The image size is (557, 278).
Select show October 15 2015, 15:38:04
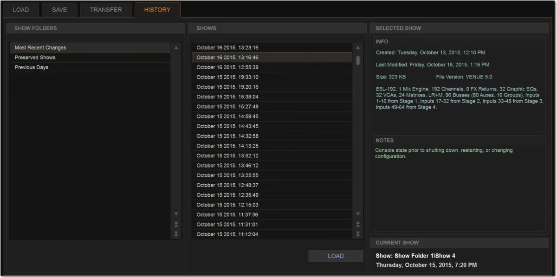click(x=272, y=97)
